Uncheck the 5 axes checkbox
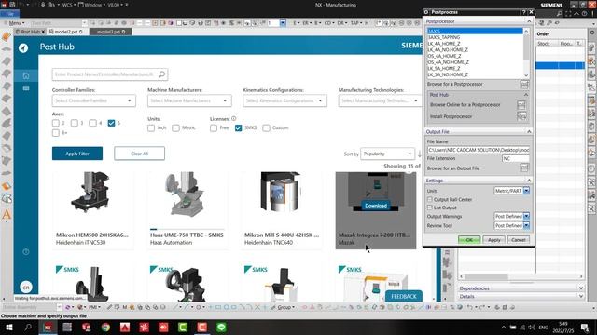The image size is (597, 335). click(x=111, y=123)
